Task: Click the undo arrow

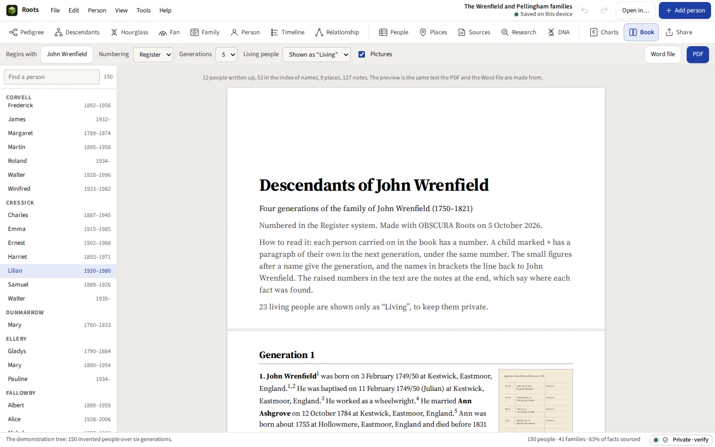Action: point(584,10)
